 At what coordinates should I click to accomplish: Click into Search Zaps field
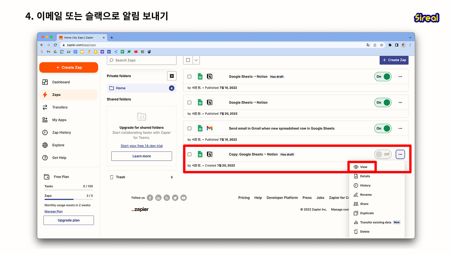(x=142, y=60)
